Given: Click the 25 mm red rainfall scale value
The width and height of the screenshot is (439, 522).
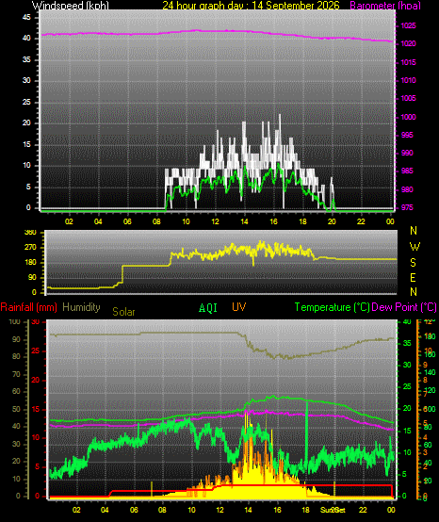Looking at the screenshot, I should tap(35, 351).
